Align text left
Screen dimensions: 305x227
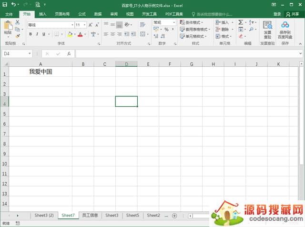[106, 34]
